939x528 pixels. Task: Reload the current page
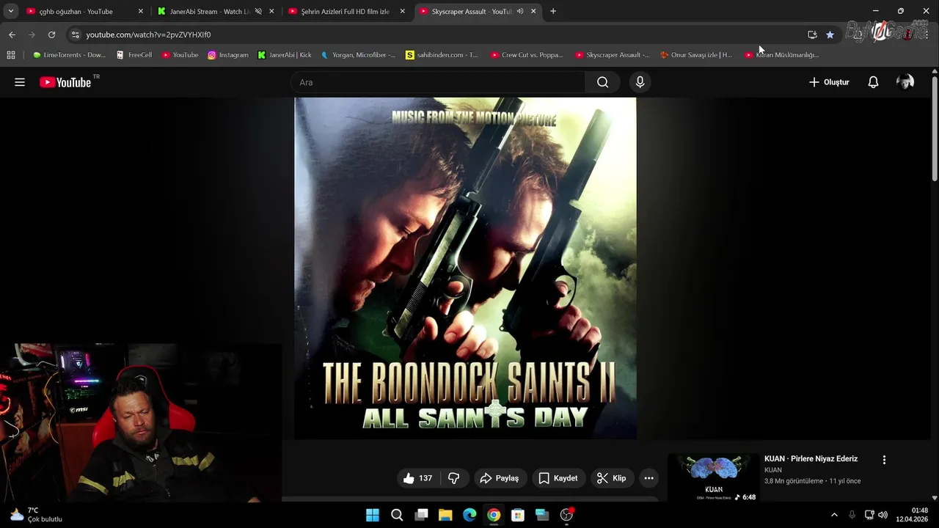(51, 34)
